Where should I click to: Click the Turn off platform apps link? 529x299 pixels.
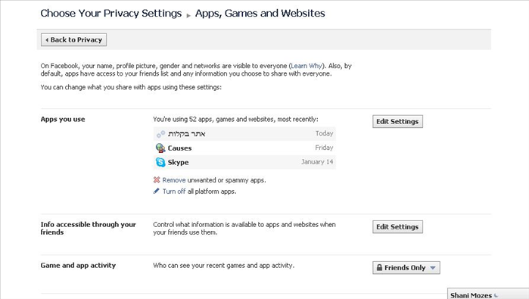174,192
